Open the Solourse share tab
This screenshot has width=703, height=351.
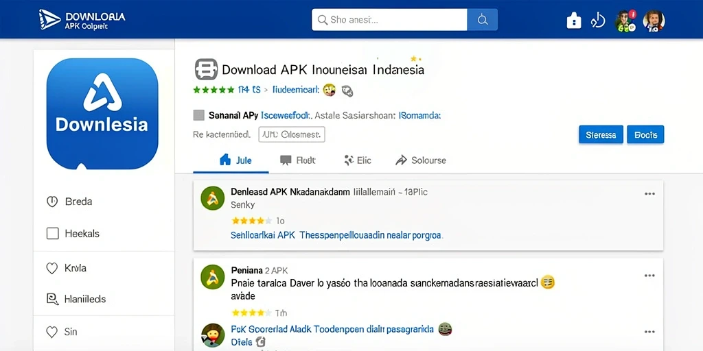(x=421, y=160)
